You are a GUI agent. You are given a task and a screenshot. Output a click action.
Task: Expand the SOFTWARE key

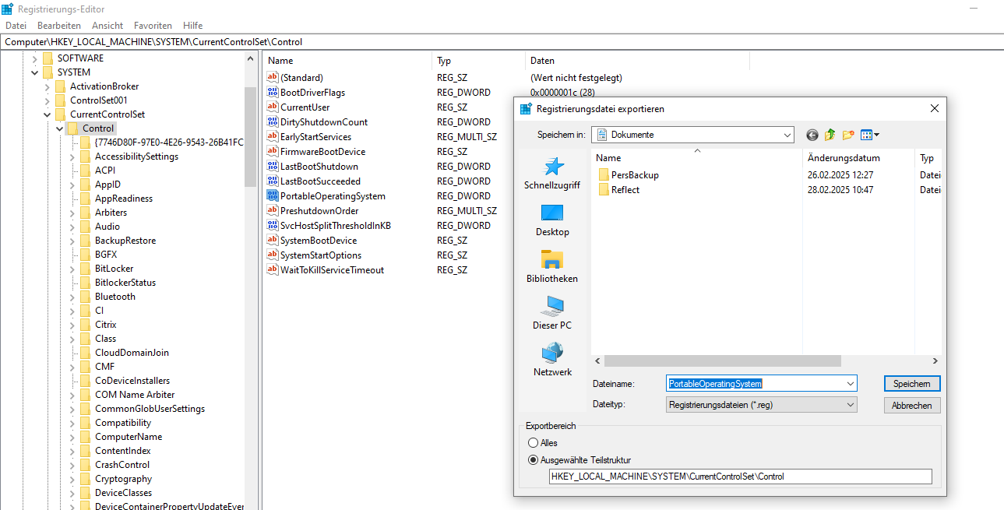point(35,58)
